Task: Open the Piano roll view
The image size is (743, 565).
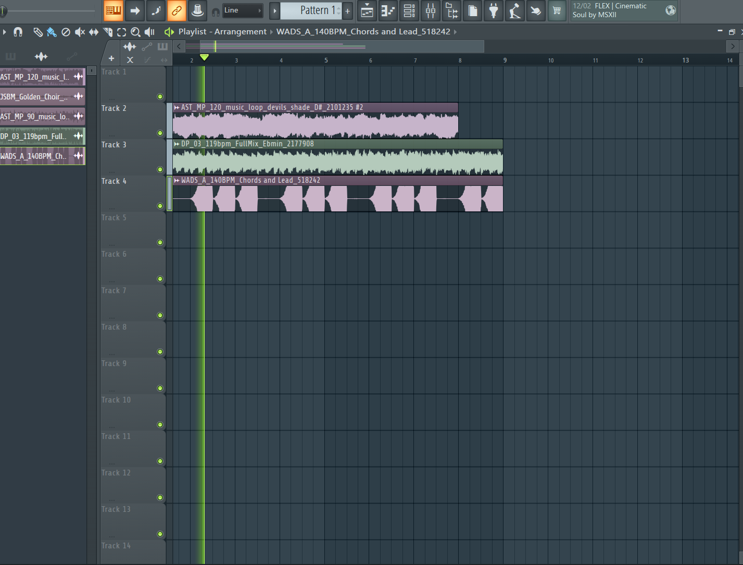Action: [388, 10]
